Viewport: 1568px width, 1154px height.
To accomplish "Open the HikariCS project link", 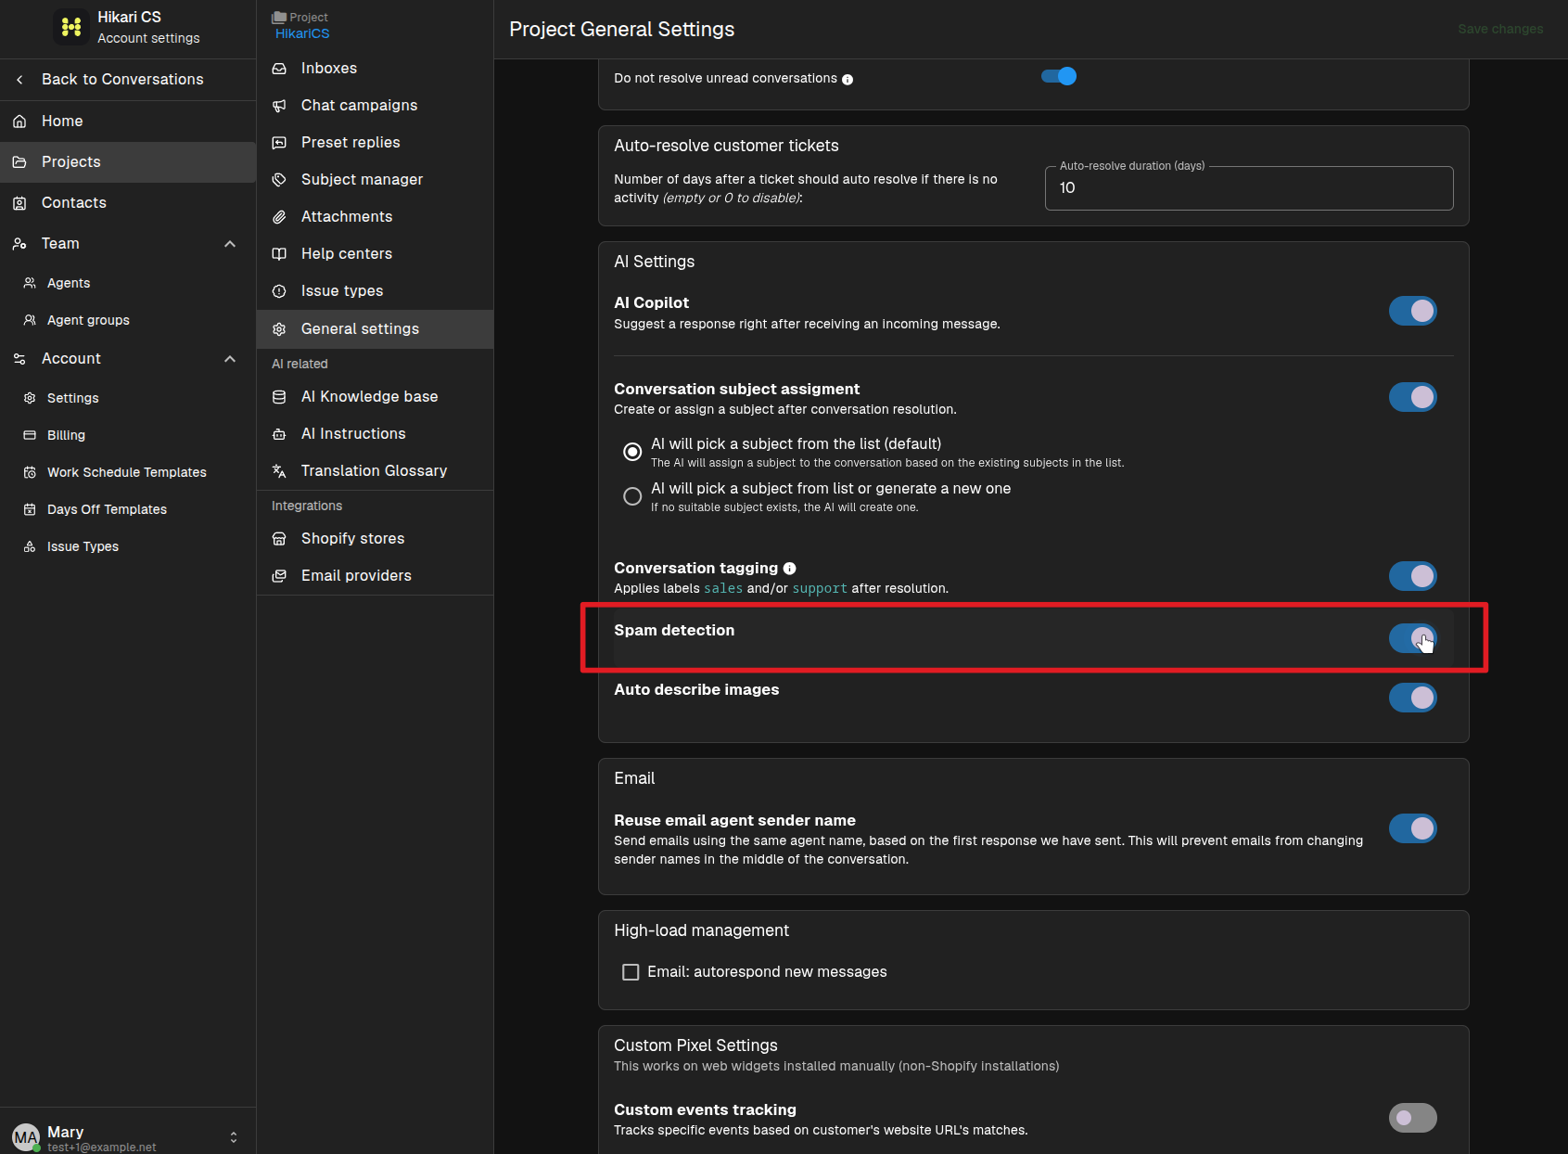I will (302, 34).
